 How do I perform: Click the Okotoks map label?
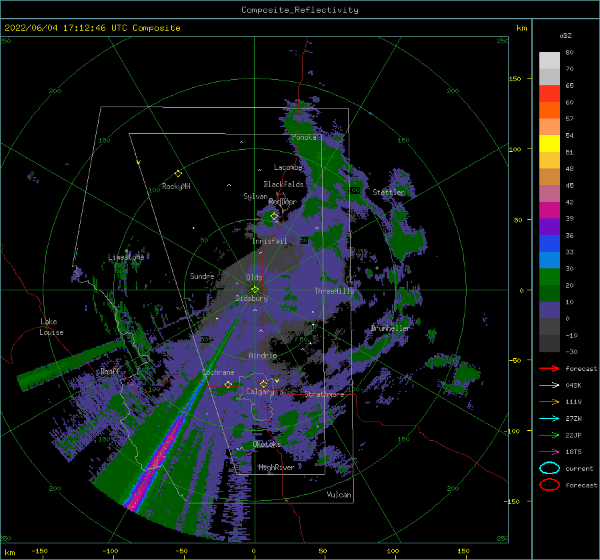pos(267,443)
